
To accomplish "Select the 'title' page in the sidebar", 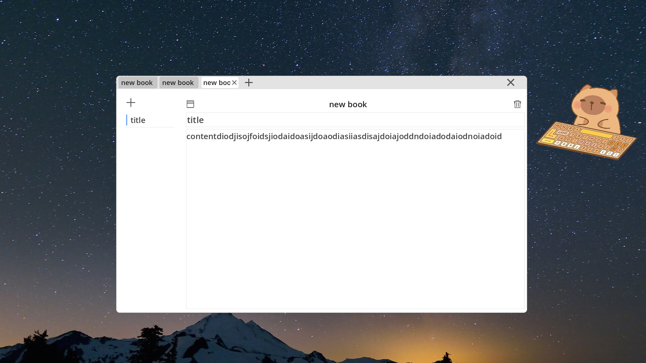I will [138, 120].
